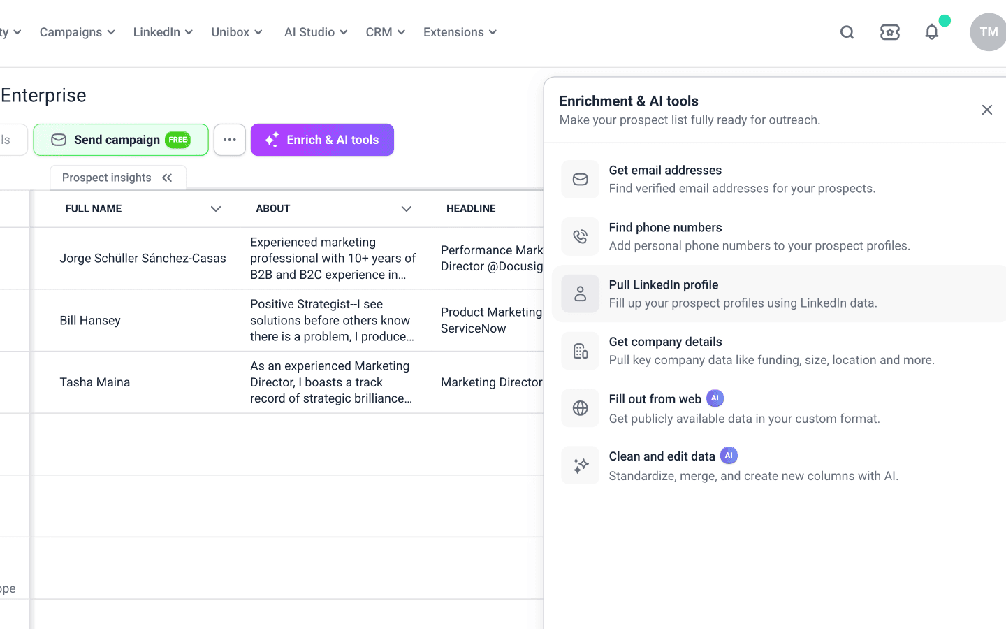Click Jorge Schüller Sánchez-Casas name cell
Viewport: 1006px width, 629px height.
pyautogui.click(x=143, y=259)
